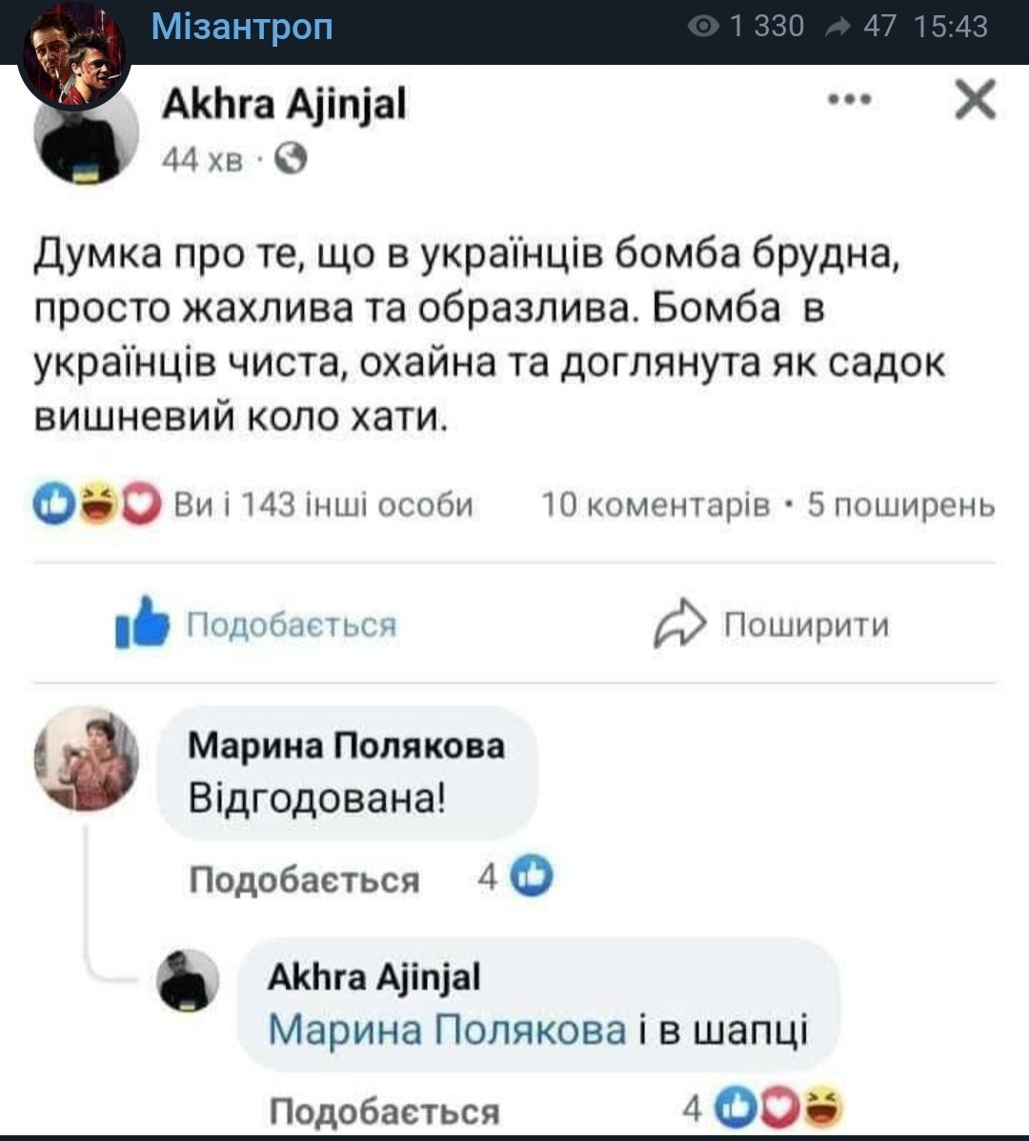Open the "10 коментарів" comments count

656,503
